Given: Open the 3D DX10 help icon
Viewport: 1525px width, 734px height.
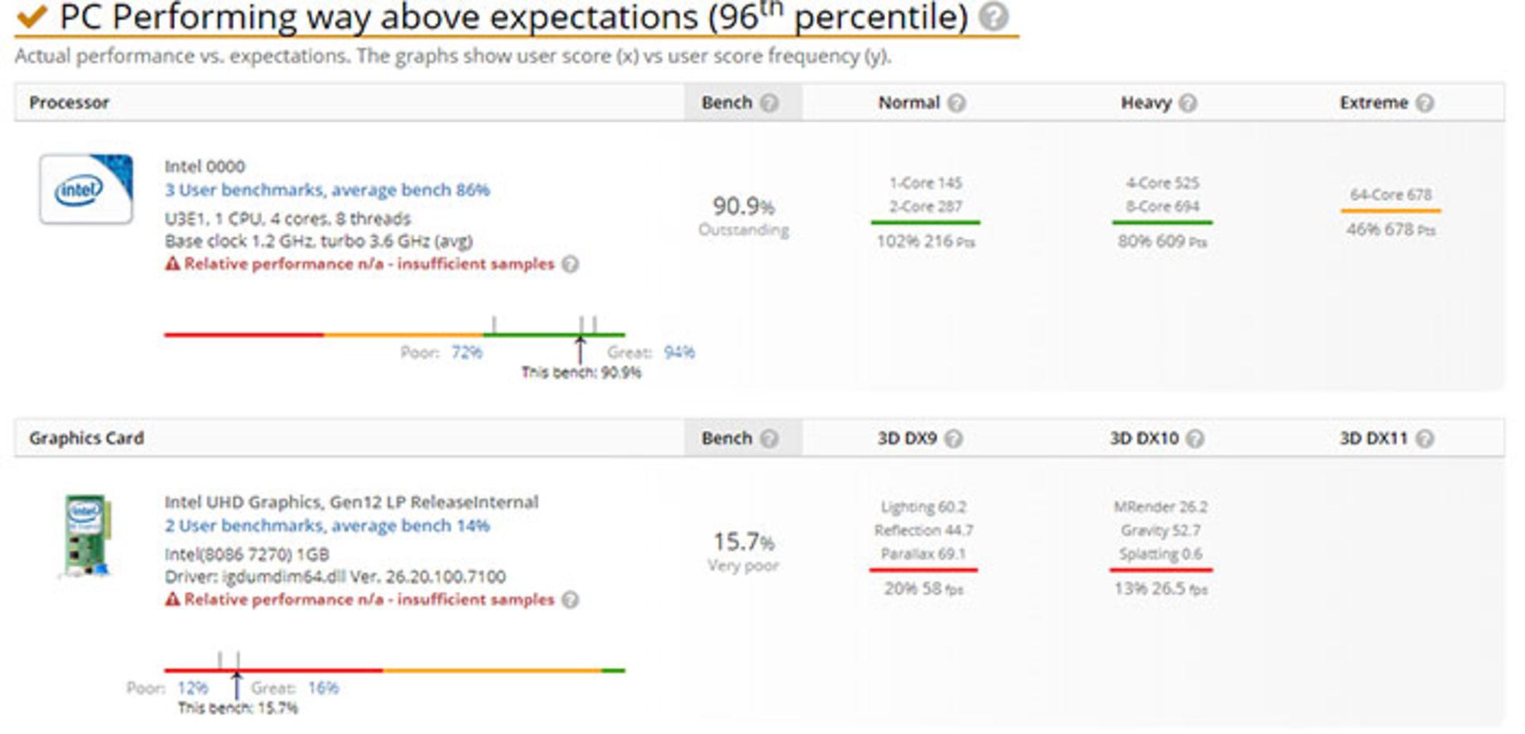Looking at the screenshot, I should 1195,438.
